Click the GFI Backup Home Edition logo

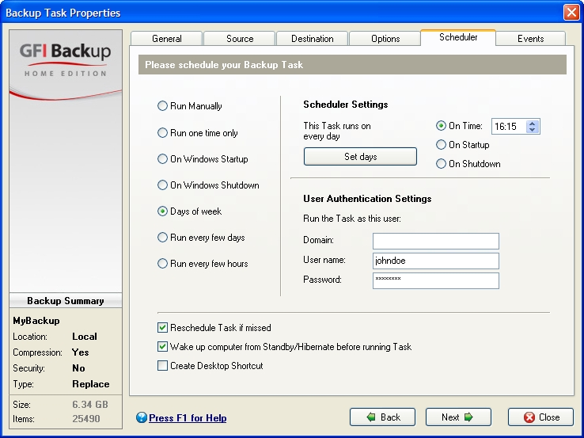tap(65, 60)
